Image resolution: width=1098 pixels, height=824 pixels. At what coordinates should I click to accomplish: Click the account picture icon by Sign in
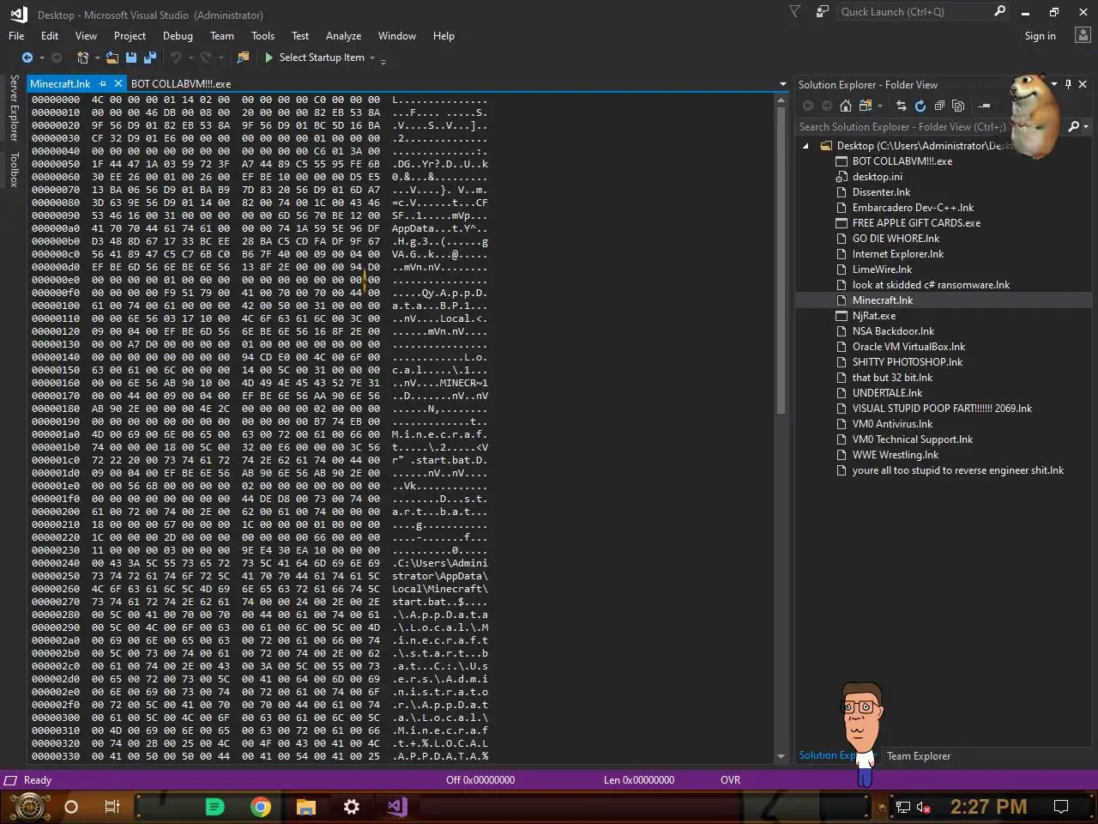1083,36
